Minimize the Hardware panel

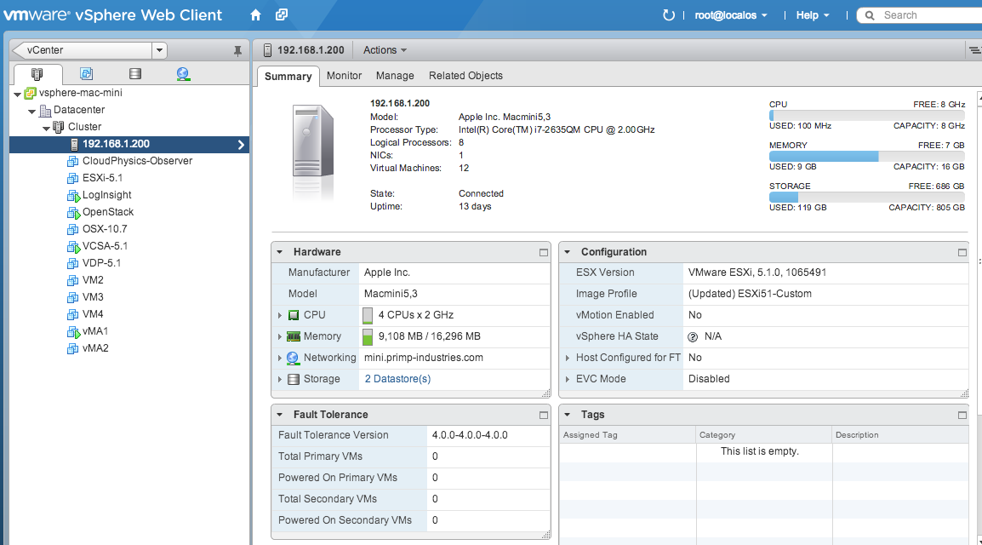[544, 252]
